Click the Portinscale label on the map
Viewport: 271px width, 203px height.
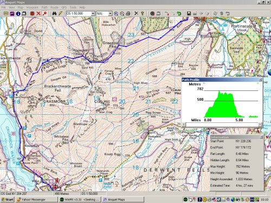pos(242,26)
